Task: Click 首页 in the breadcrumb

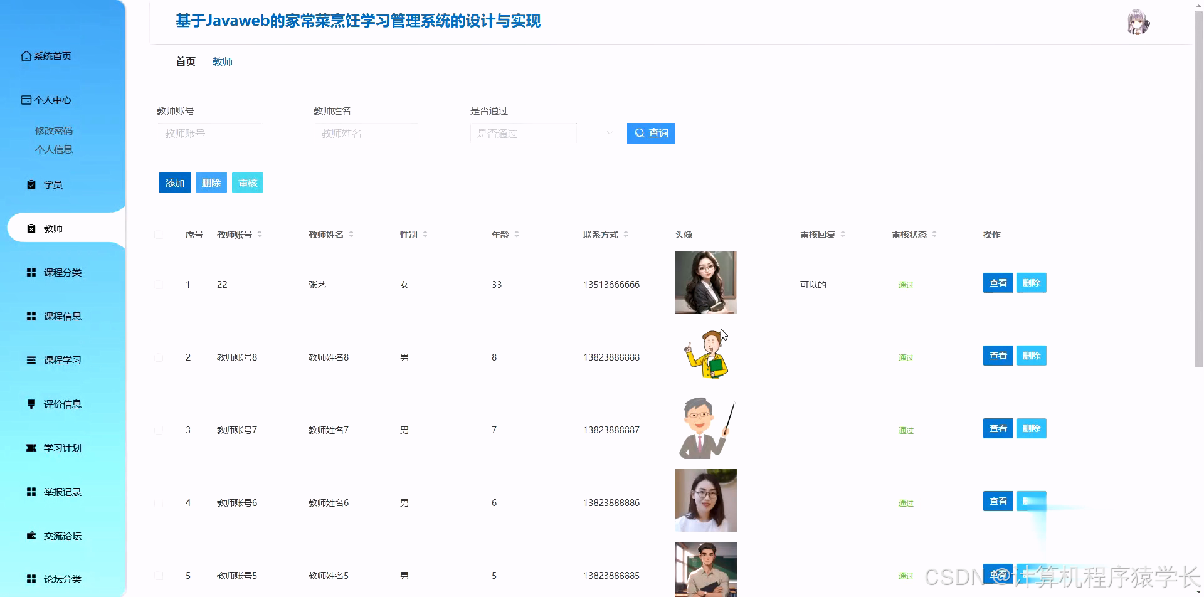Action: pos(184,61)
